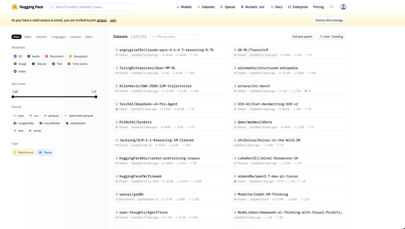Click in the Filter by name field

point(175,37)
